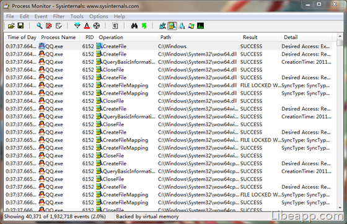The image size is (347, 224).
Task: Click 'Backed by virtual memory' status text
Action: (x=147, y=217)
